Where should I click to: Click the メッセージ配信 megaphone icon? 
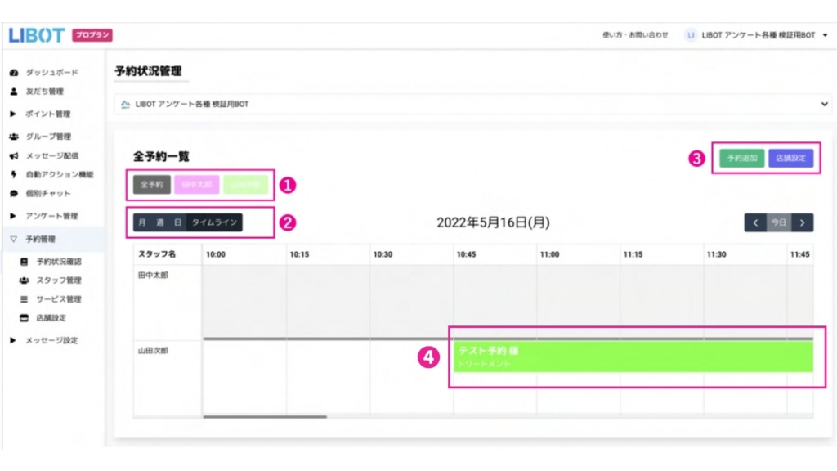coord(14,155)
